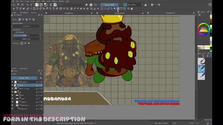Float the Layers docker panel
Screen dimensions: 223x125
pos(39,71)
